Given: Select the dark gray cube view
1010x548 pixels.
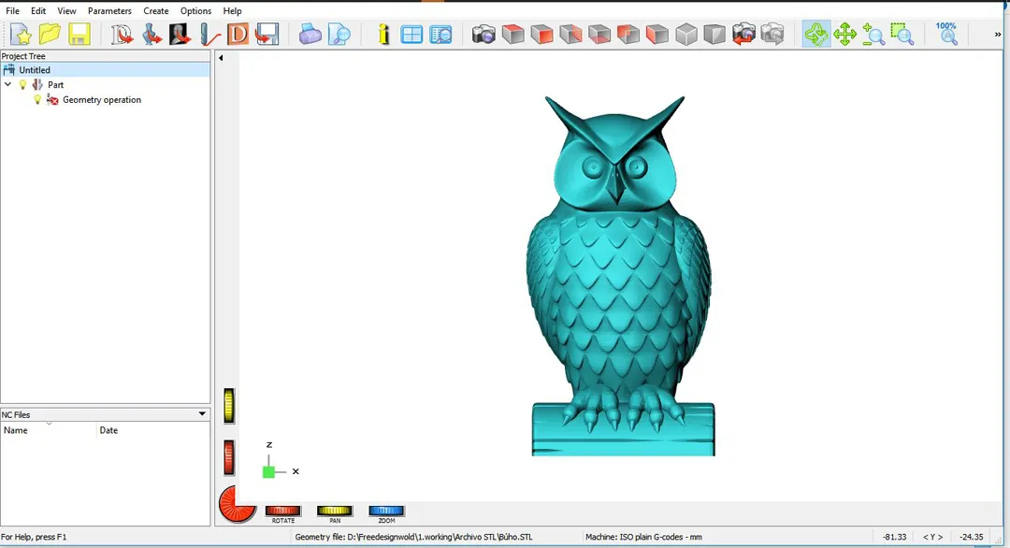Looking at the screenshot, I should (714, 34).
